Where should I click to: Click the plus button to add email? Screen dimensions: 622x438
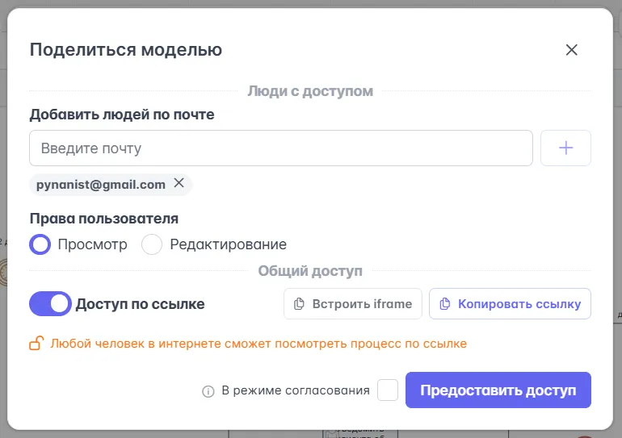565,148
